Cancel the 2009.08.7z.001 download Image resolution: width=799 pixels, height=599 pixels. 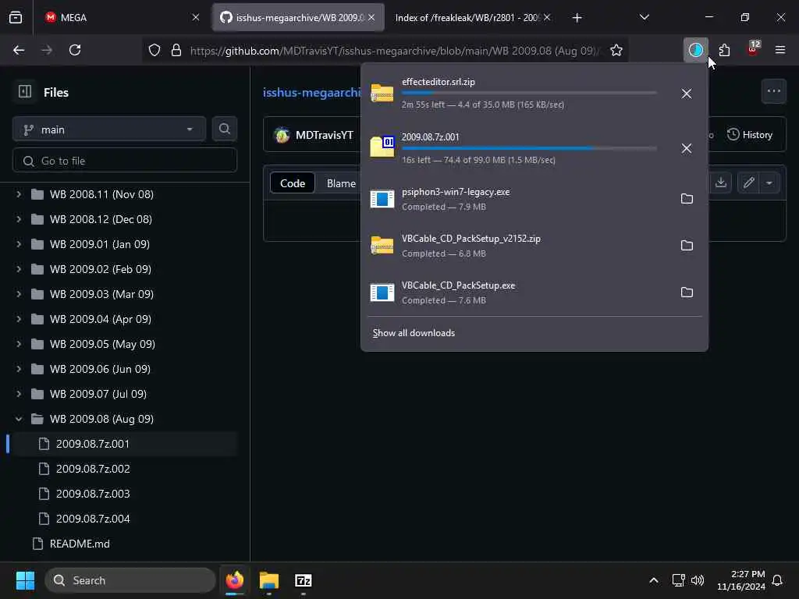[687, 148]
